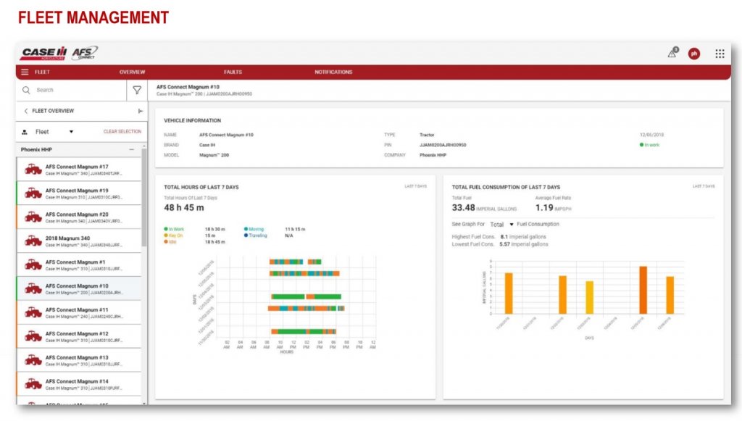The image size is (742, 421).
Task: Click the tractor icon for Magnum #20
Action: point(33,217)
